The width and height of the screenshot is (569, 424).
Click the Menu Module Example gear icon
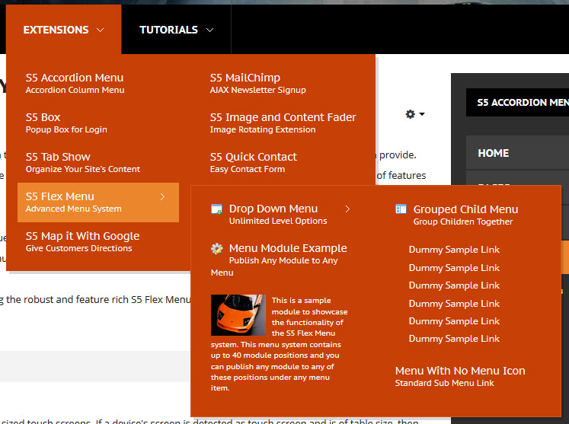pos(217,249)
